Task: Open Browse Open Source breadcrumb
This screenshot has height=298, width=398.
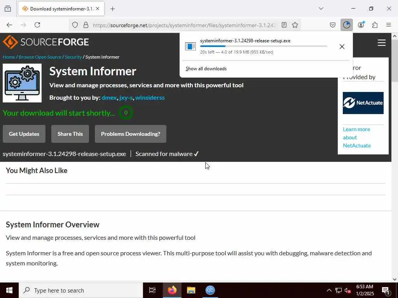Action: click(40, 57)
